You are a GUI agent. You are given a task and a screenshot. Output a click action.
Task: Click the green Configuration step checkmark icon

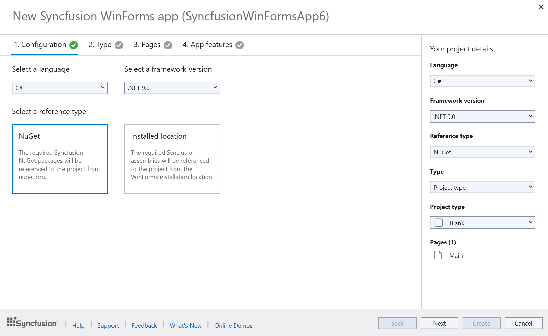[x=74, y=45]
